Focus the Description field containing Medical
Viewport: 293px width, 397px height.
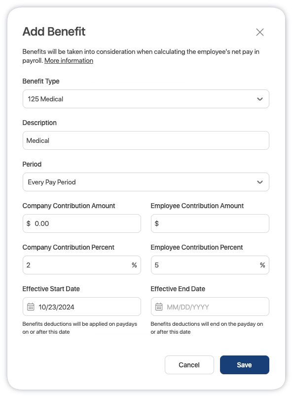coord(146,140)
